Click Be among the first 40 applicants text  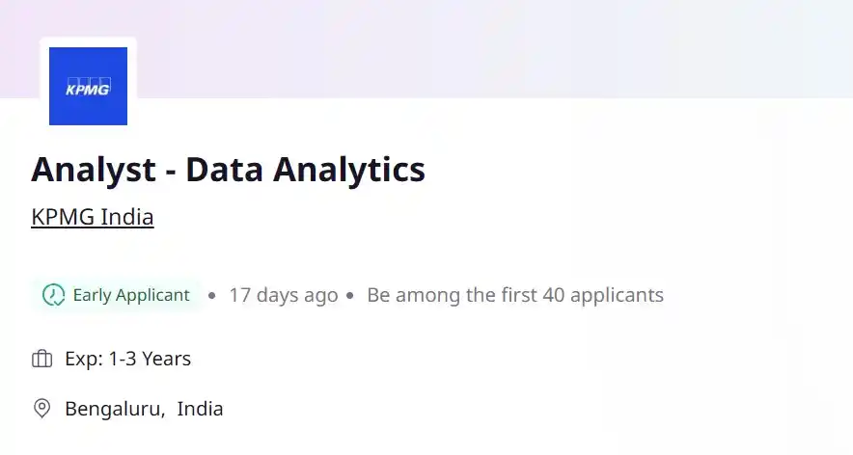pyautogui.click(x=515, y=295)
